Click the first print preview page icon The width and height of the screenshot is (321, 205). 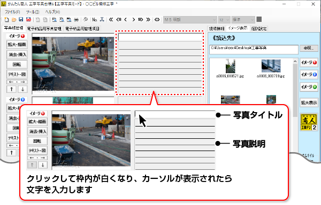point(54,20)
